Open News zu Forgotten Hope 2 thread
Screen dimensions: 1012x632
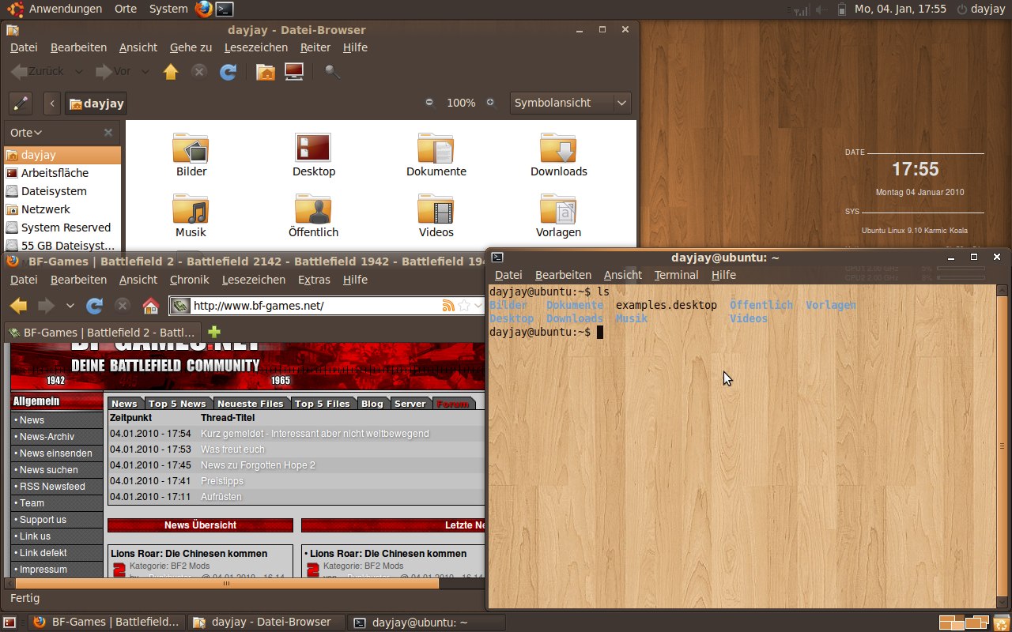[258, 465]
